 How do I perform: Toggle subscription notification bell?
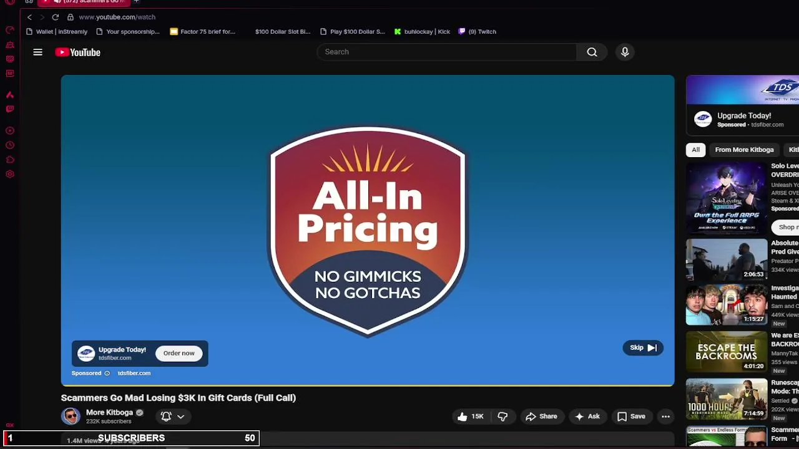[166, 417]
